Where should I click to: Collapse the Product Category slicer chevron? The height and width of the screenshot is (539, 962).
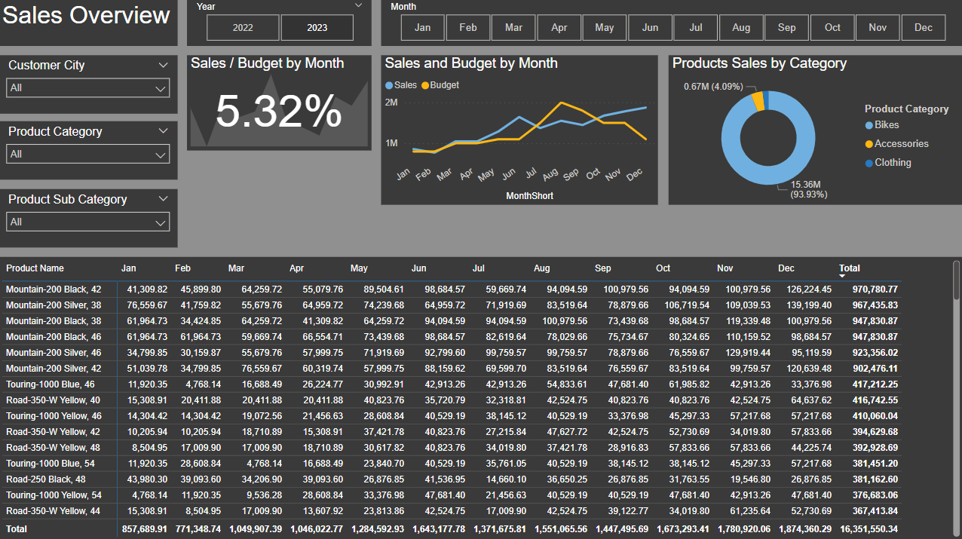[x=163, y=131]
